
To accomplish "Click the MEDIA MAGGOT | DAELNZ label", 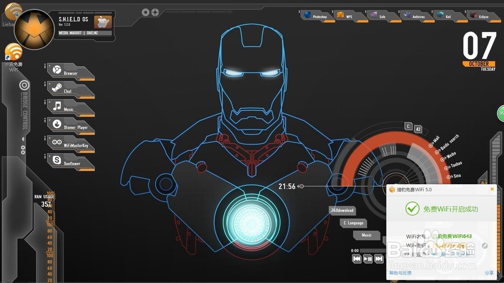I will point(85,33).
